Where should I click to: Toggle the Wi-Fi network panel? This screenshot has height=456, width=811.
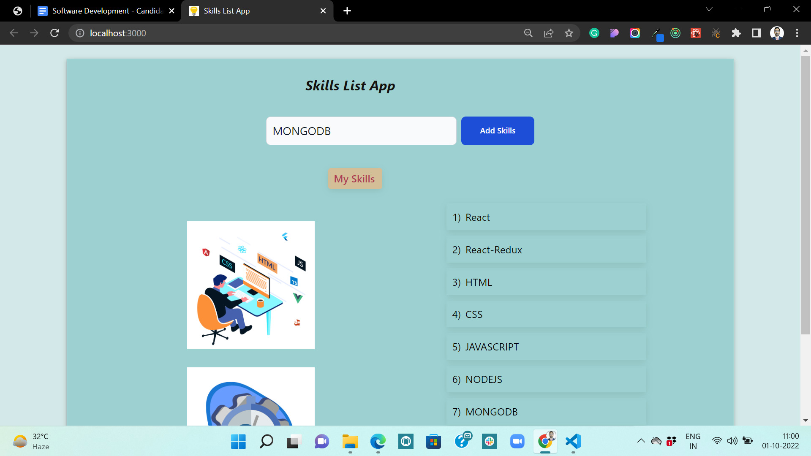[717, 441]
